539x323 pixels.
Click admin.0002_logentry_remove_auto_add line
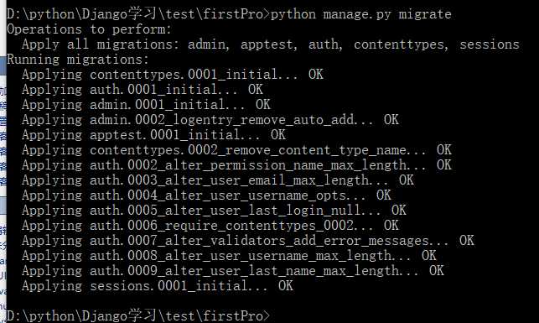[x=210, y=120]
